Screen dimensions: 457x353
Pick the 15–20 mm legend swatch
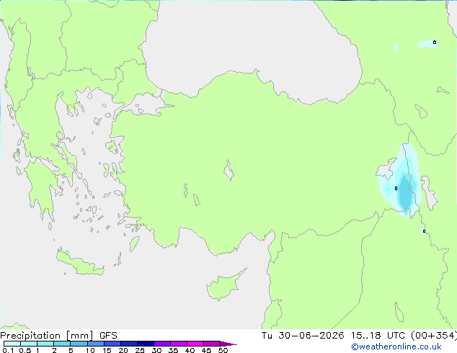(x=112, y=344)
